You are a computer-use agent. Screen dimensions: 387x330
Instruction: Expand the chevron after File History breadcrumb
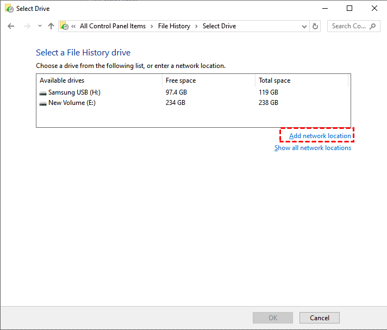[x=196, y=27]
